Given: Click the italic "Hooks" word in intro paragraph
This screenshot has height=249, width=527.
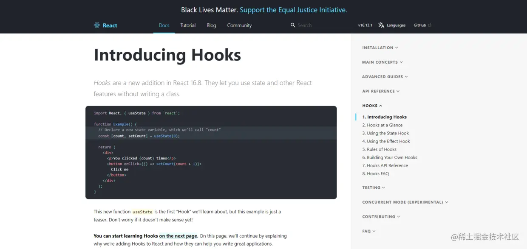Looking at the screenshot, I should (102, 83).
